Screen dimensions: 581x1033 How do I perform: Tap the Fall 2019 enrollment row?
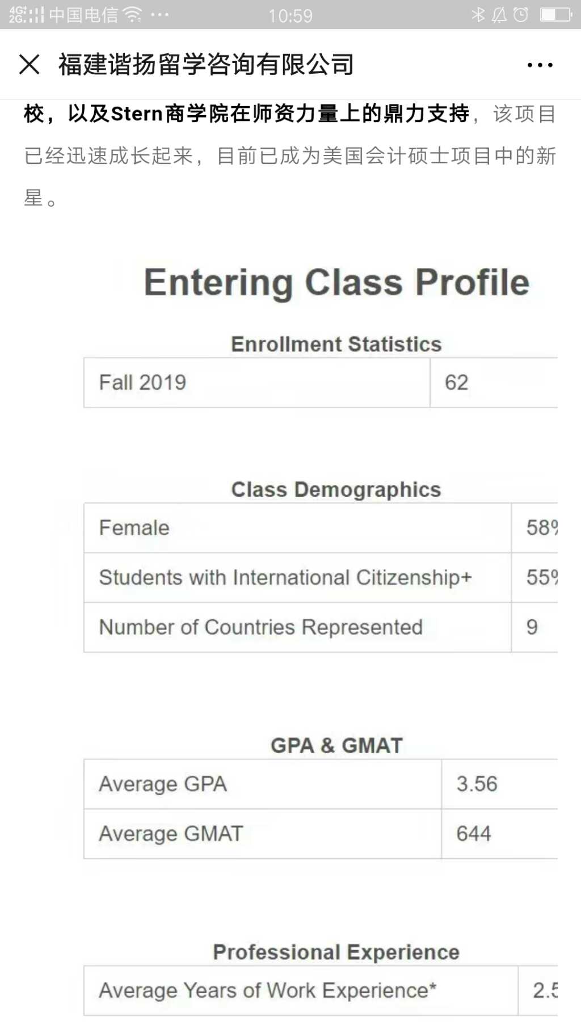(321, 383)
